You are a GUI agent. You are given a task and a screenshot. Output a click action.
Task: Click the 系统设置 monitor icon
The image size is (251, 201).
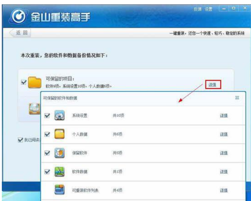point(59,116)
